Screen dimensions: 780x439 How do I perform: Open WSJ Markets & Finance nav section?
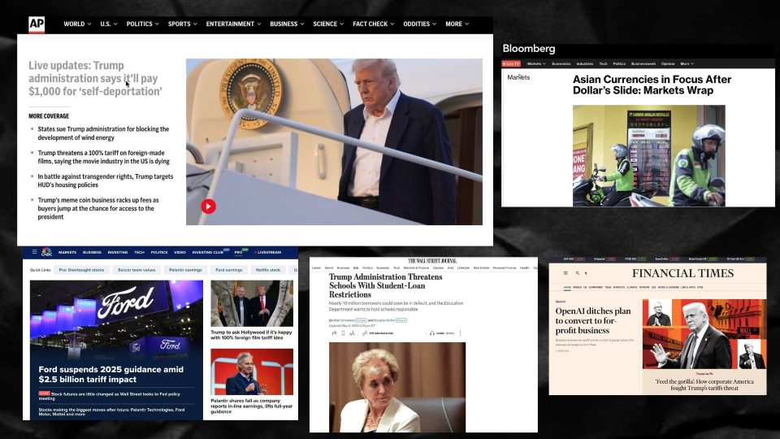416,267
